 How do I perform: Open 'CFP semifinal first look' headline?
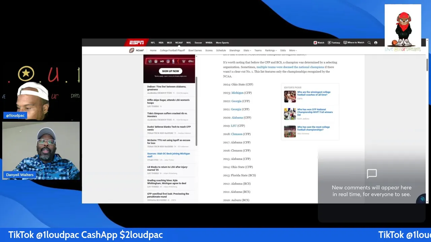(x=168, y=195)
